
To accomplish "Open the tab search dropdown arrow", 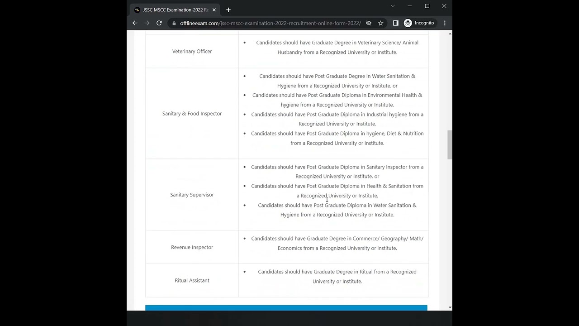I will (x=393, y=6).
